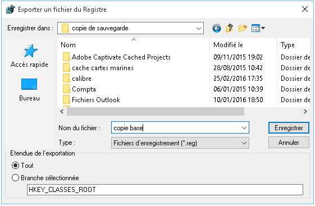Open the view menu icon
This screenshot has width=315, height=206.
258,28
